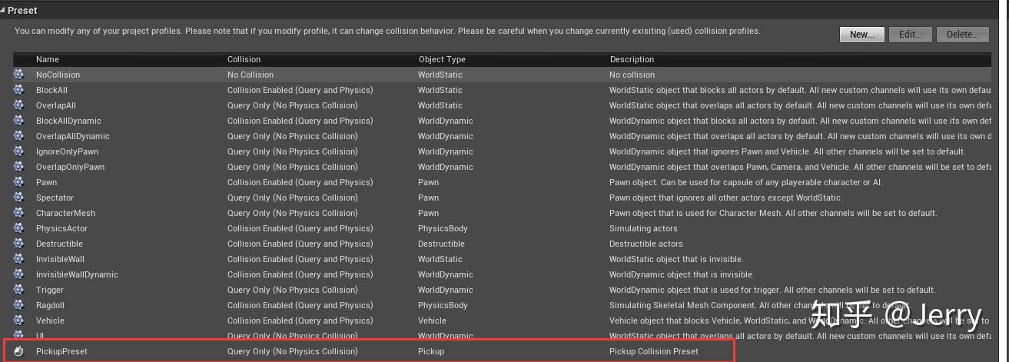Click the gear icon beside CharacterMesh
The width and height of the screenshot is (1009, 362).
[18, 213]
